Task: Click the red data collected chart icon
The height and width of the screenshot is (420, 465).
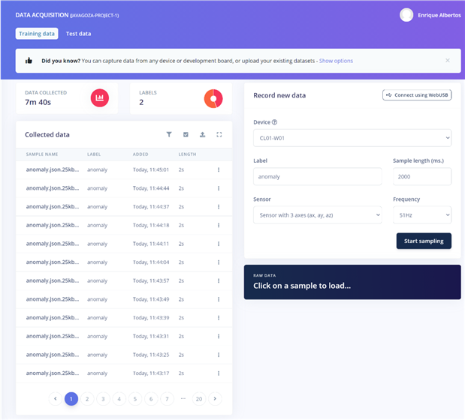Action: coord(100,98)
